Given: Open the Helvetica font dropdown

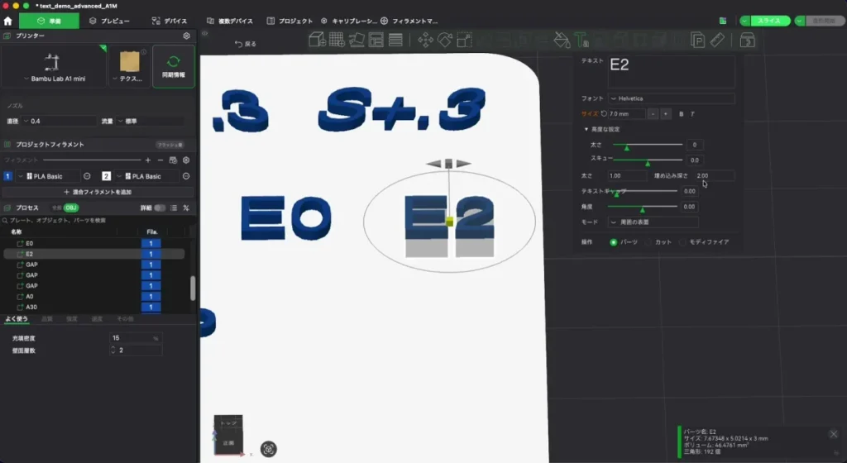Looking at the screenshot, I should click(671, 98).
